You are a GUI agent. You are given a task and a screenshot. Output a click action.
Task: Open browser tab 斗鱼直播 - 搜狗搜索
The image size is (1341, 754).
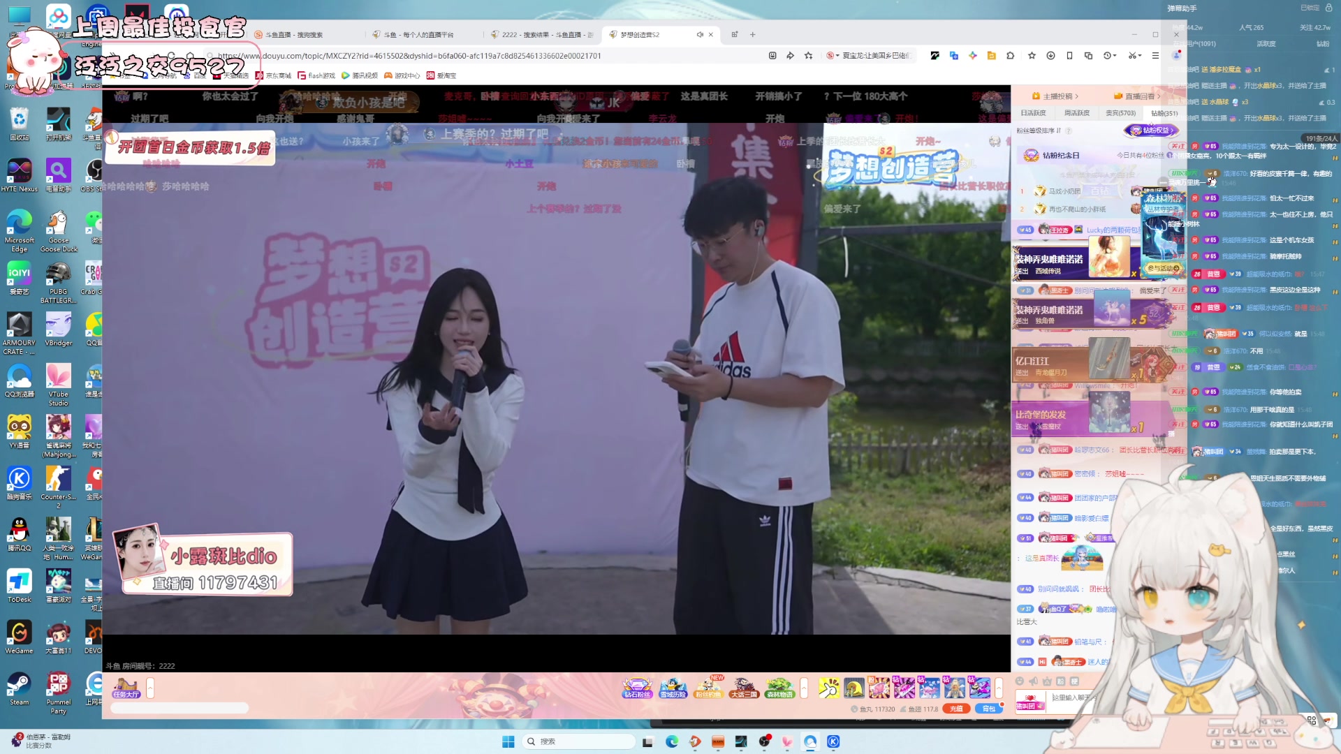click(x=305, y=35)
